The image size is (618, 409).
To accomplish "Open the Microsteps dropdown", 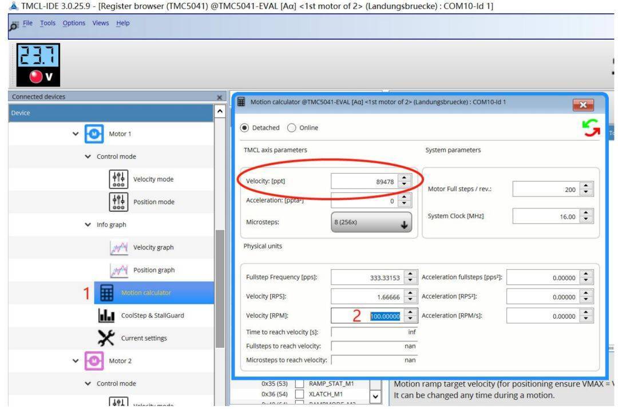I will tap(373, 222).
